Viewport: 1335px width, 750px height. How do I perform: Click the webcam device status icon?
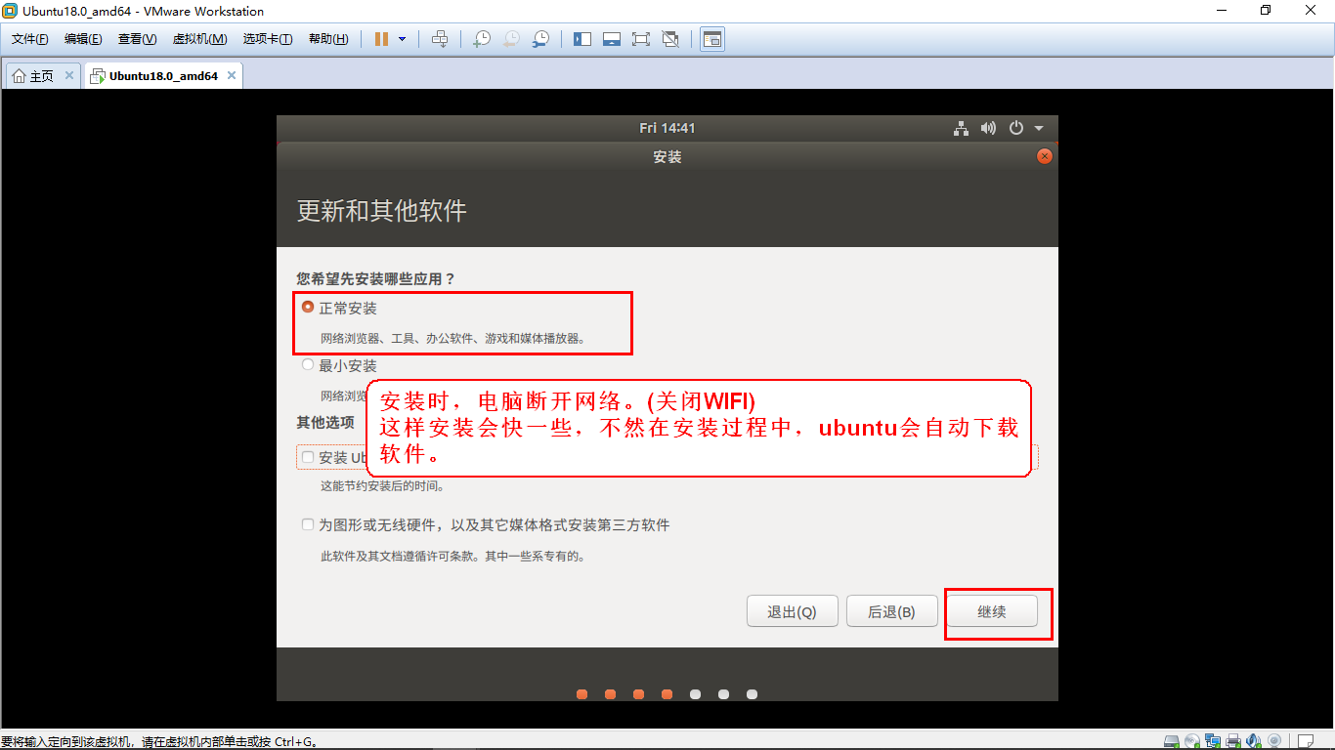[x=1274, y=740]
